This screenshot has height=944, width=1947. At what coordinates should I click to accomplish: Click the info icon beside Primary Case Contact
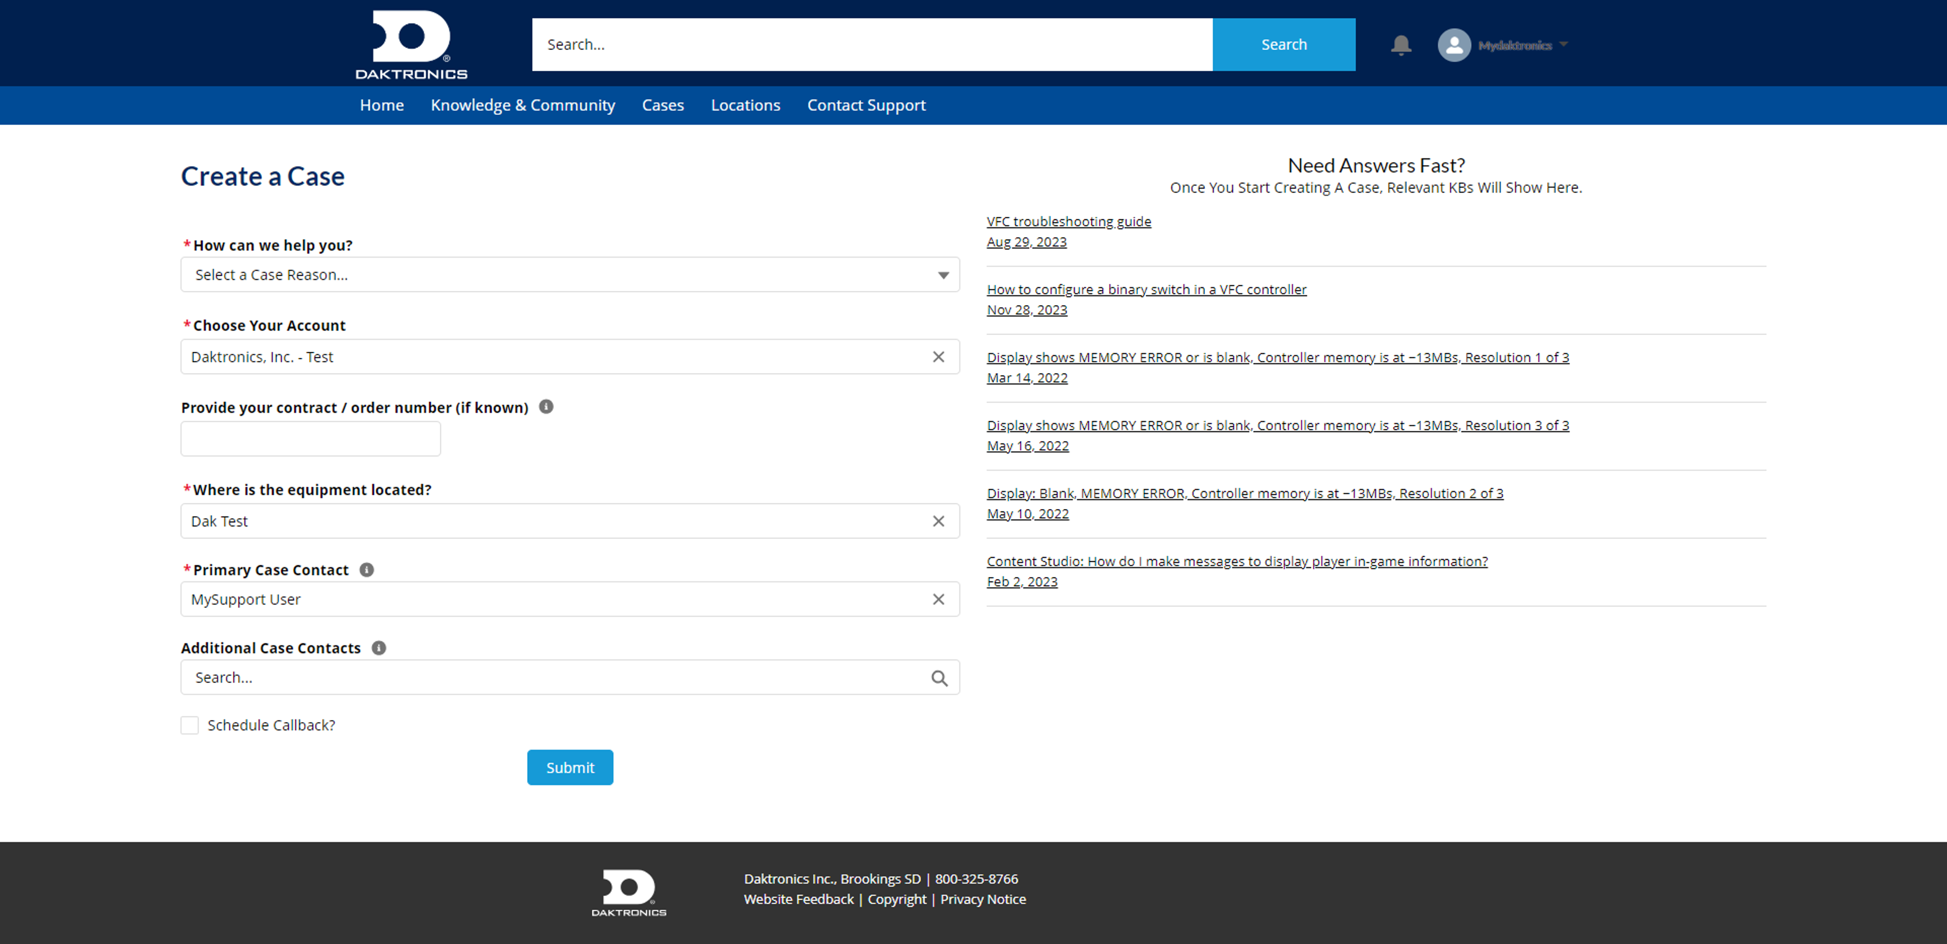pyautogui.click(x=366, y=570)
